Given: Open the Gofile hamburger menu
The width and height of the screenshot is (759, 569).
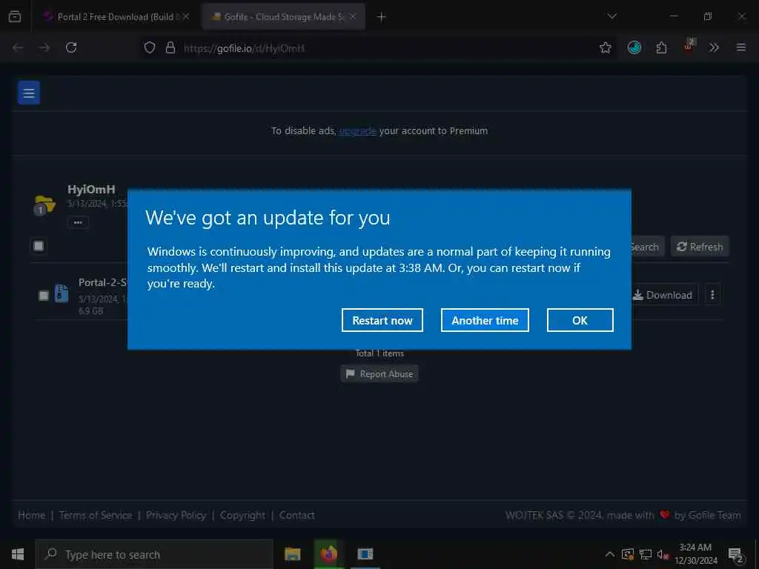Looking at the screenshot, I should click(29, 93).
